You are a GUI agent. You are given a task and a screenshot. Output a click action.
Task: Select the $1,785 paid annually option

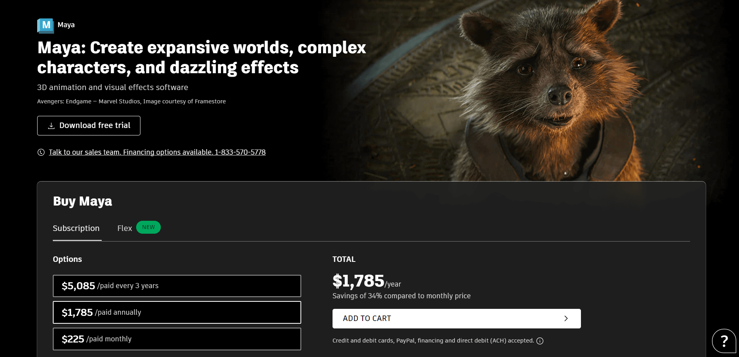click(177, 312)
